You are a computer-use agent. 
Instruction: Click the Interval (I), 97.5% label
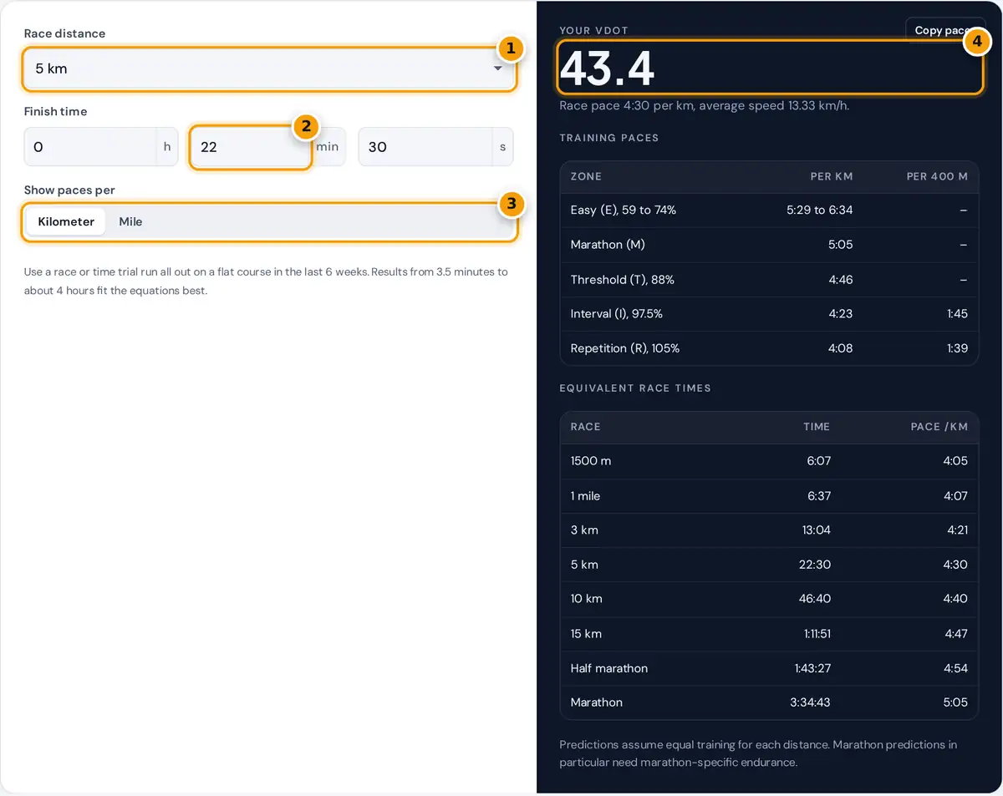coord(617,314)
